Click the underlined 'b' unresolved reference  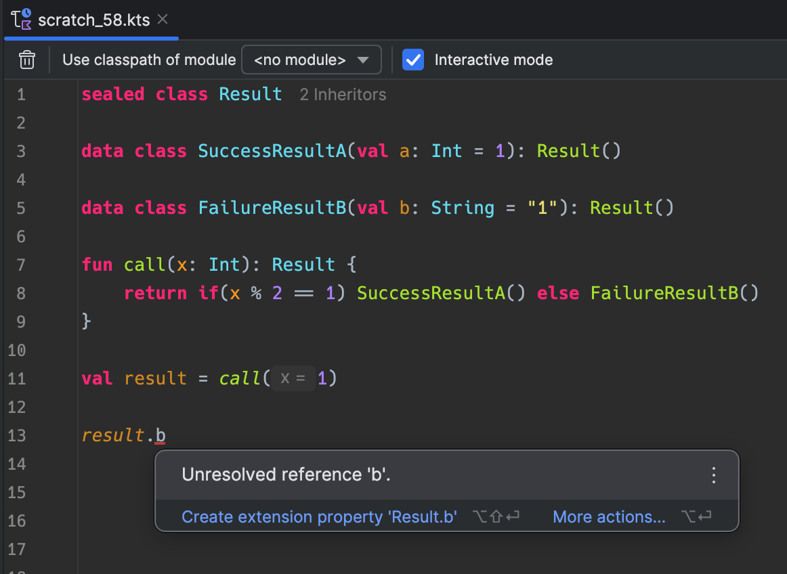[x=160, y=435]
